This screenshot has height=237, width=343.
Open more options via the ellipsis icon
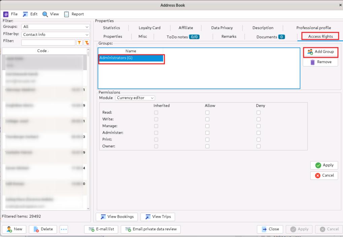[63, 229]
